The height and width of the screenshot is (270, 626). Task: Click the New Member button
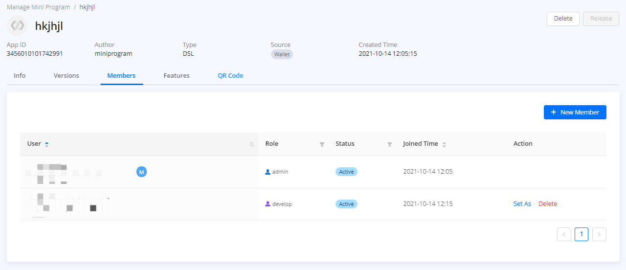(x=575, y=112)
